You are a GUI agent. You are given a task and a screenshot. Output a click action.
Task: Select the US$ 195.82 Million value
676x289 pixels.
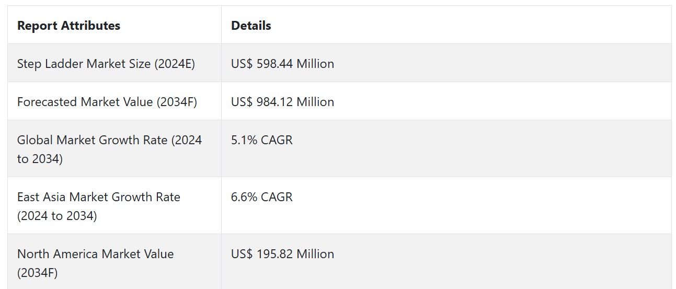[282, 254]
